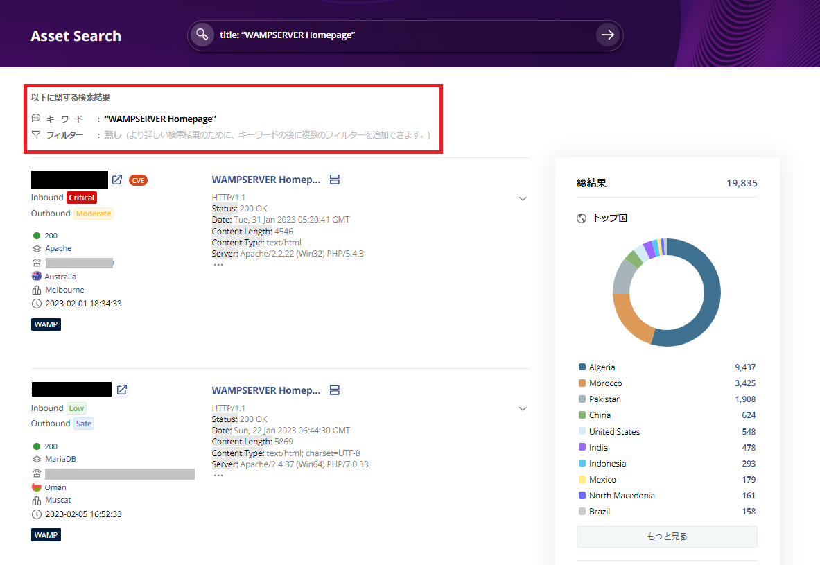This screenshot has height=565, width=820.
Task: Click the Morocco orange color swatch
Action: click(582, 383)
